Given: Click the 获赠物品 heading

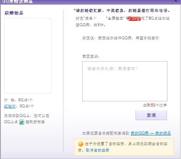Looking at the screenshot, I should 14,13.
